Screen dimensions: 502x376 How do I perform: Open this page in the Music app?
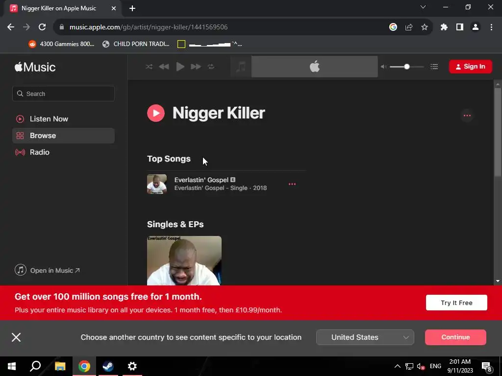point(48,270)
